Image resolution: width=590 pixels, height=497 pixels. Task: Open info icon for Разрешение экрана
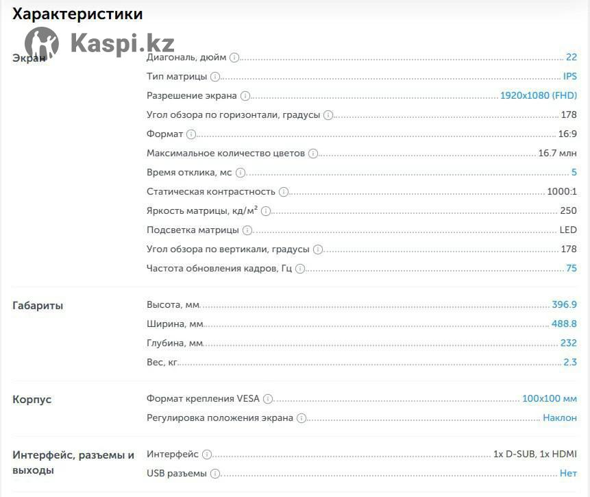pos(245,96)
